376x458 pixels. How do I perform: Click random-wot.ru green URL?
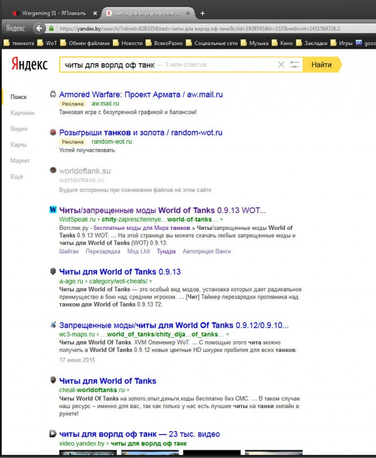[x=112, y=142]
